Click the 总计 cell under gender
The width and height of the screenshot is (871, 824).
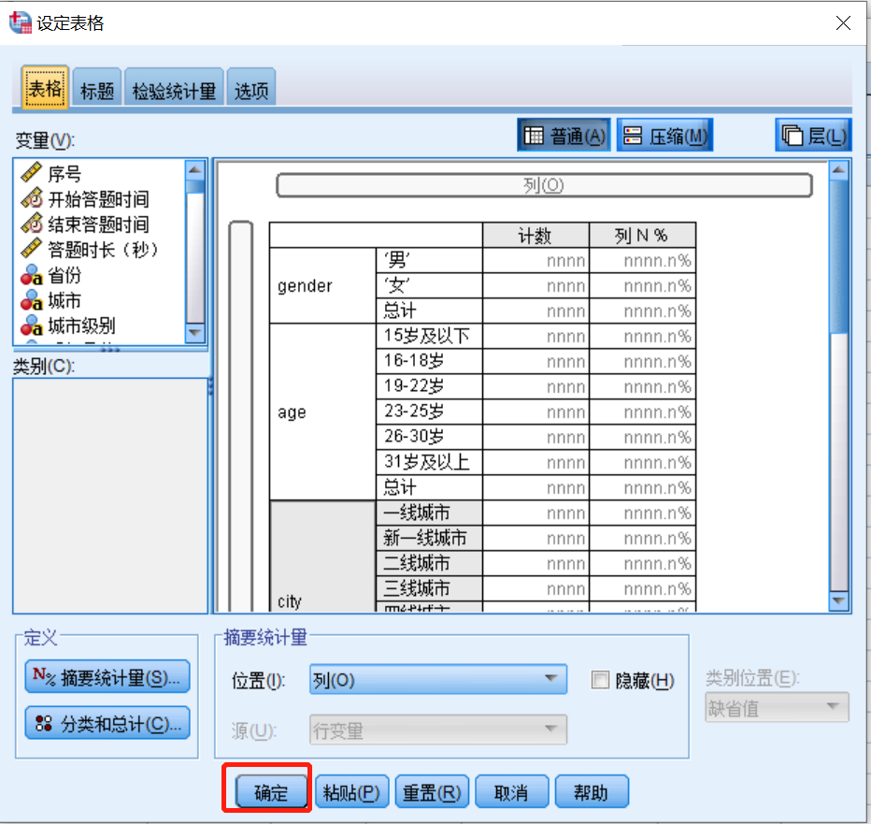point(429,311)
